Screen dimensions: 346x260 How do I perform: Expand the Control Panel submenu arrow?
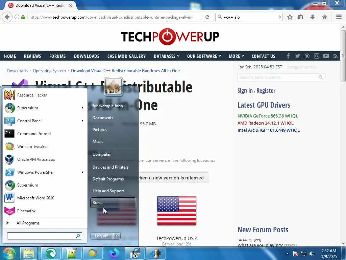(82, 121)
